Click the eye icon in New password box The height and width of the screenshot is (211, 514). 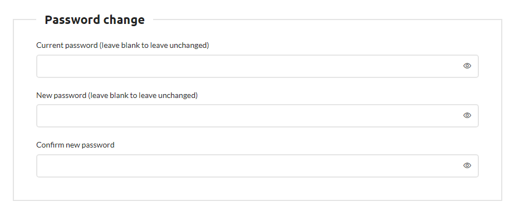pyautogui.click(x=467, y=115)
